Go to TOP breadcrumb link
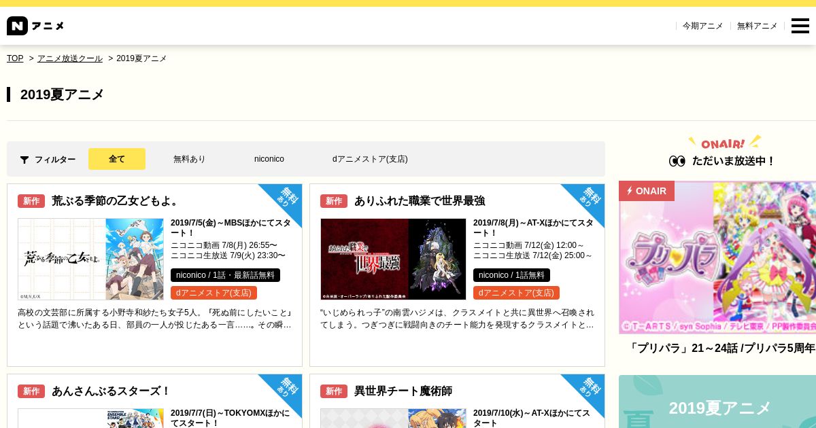 (x=15, y=58)
